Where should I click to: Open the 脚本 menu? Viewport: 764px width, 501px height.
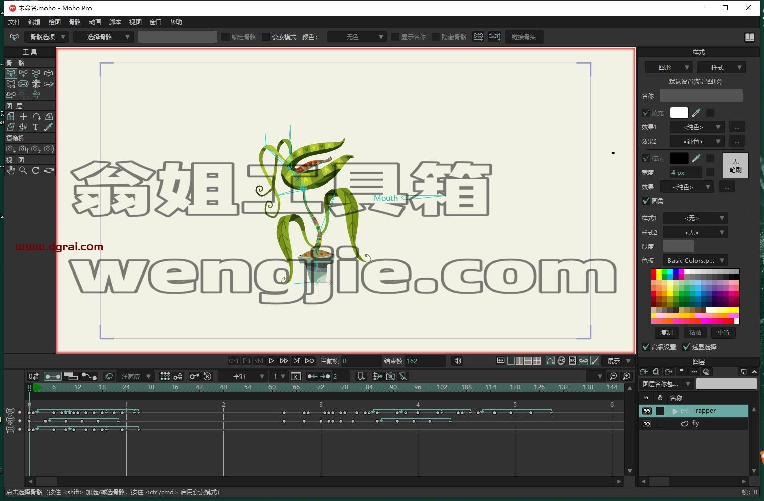pyautogui.click(x=115, y=22)
